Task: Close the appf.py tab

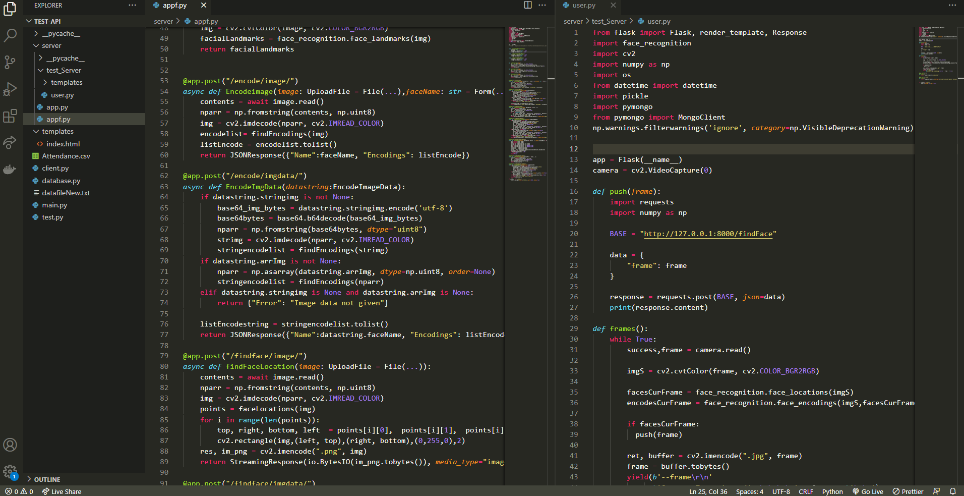Action: point(204,5)
